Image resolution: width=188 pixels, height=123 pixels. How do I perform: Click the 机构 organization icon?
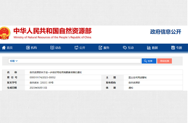tap(28, 48)
